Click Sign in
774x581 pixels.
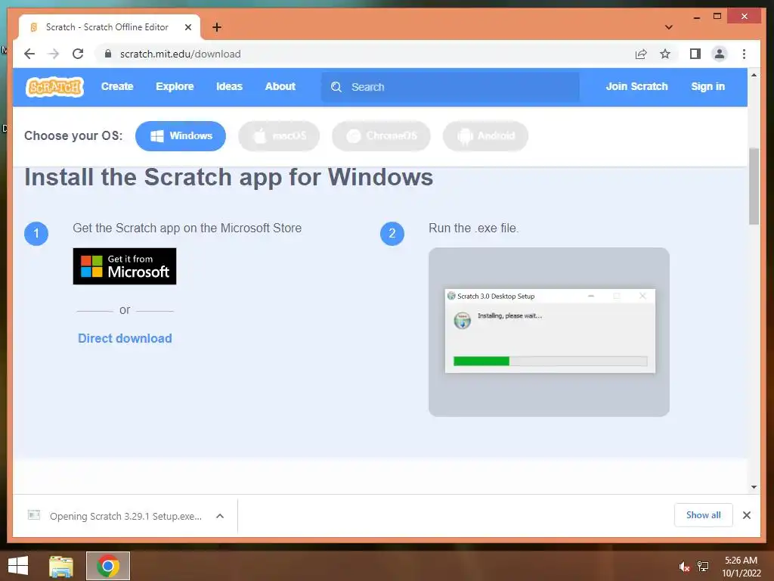pos(707,86)
